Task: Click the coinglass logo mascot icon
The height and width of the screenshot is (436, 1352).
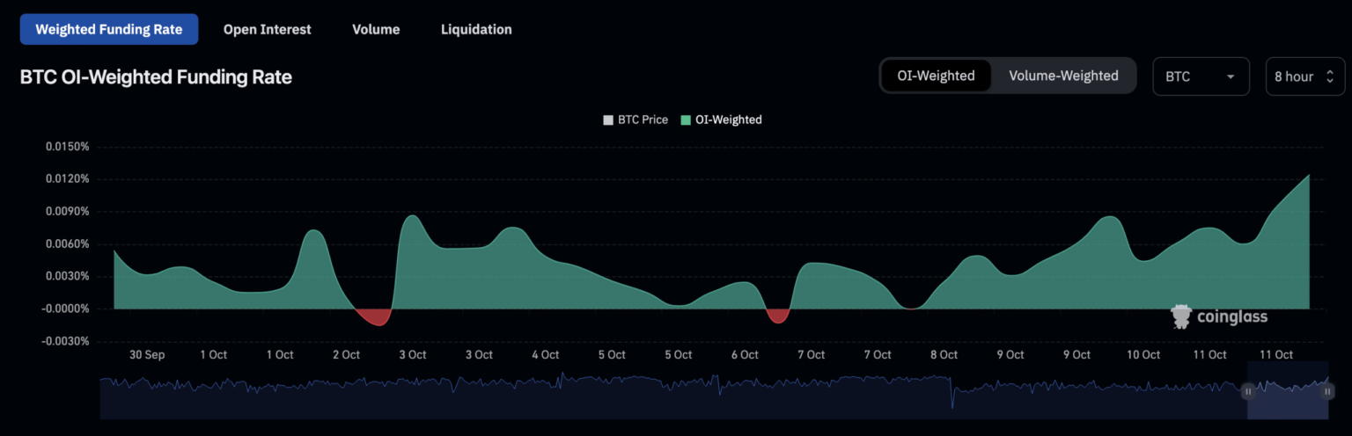Action: pos(1181,316)
